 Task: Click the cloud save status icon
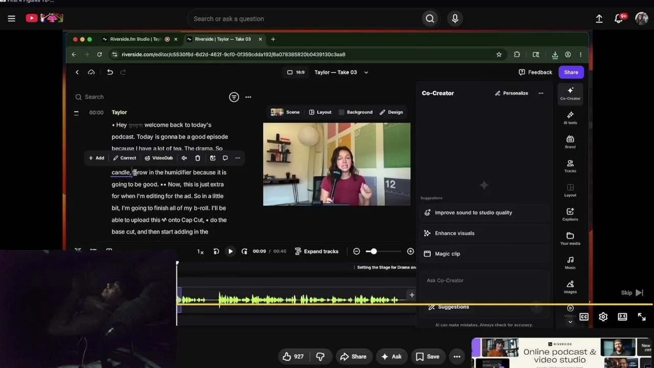click(x=91, y=72)
